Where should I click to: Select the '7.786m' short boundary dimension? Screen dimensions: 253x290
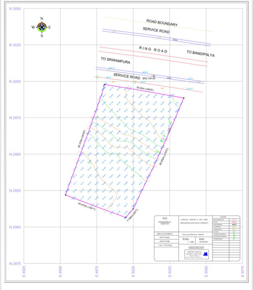point(132,215)
